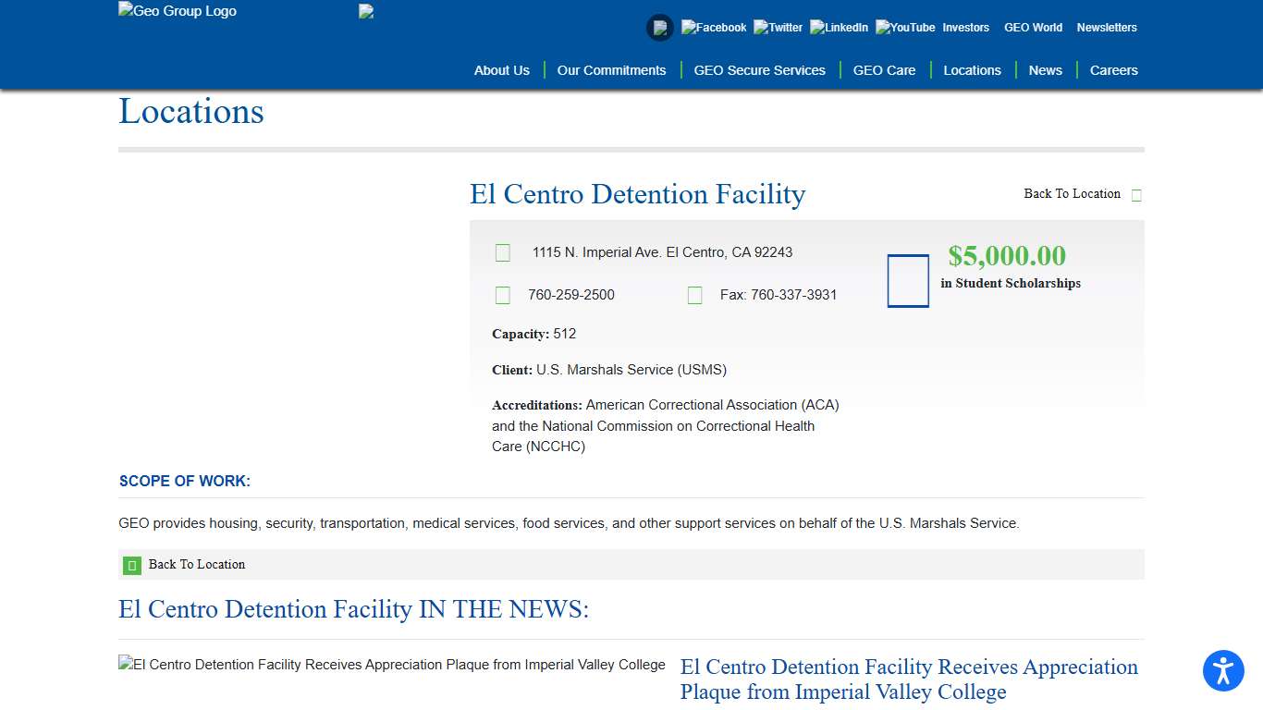1263x710 pixels.
Task: Open the Facebook social media icon
Action: [x=713, y=27]
